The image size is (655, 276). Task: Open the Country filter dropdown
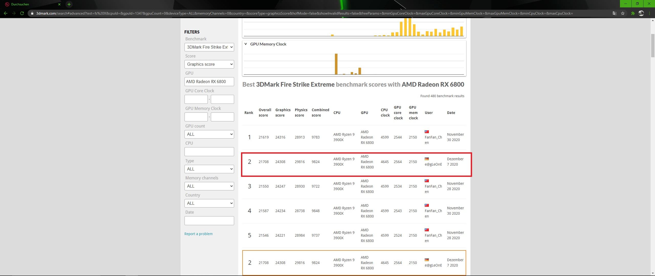209,203
